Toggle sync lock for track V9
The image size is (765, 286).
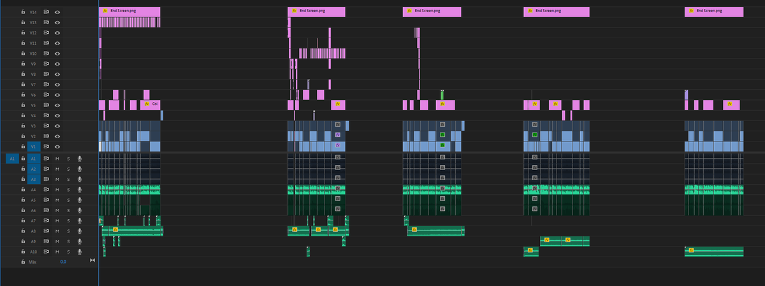(47, 64)
